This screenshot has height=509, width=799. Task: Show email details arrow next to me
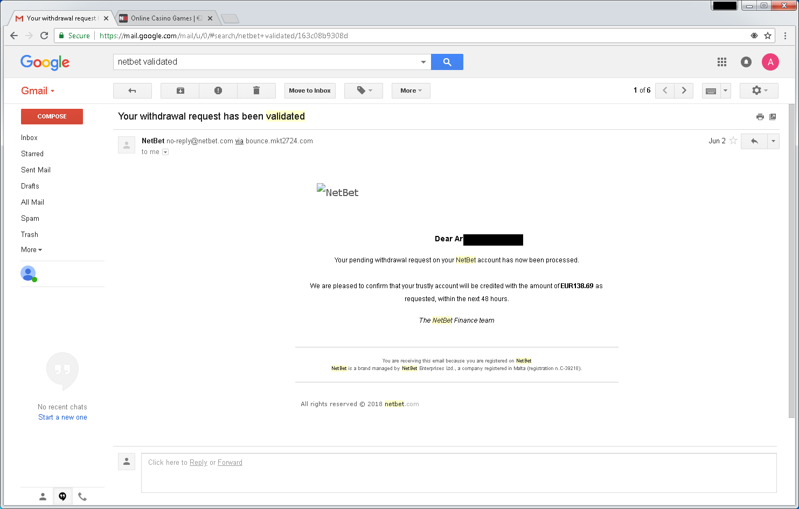click(x=165, y=152)
